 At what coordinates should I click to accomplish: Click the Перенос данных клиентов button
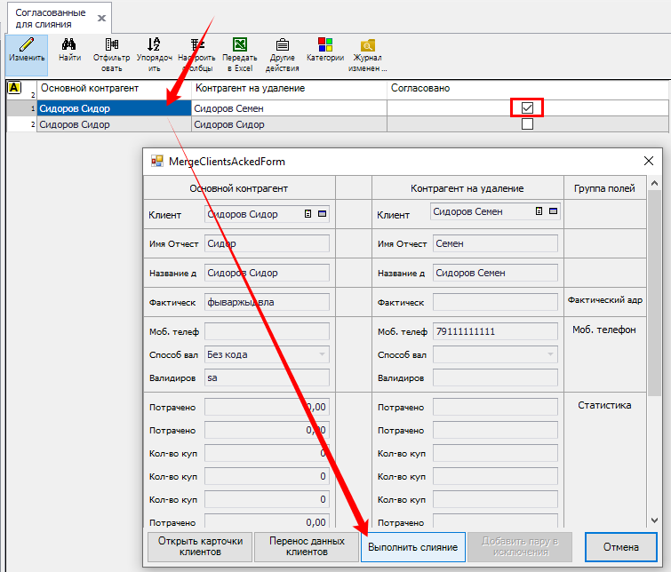pos(307,546)
